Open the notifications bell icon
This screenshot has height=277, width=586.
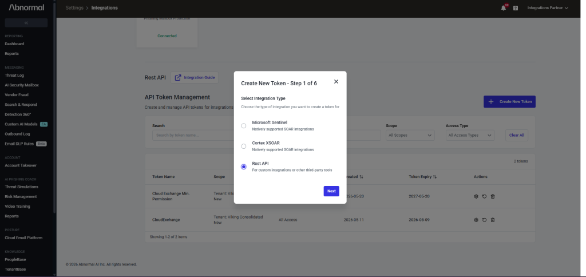[504, 8]
